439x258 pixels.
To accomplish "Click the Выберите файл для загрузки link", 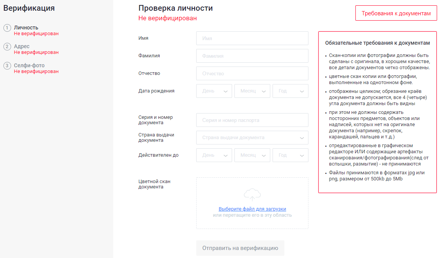I will 252,209.
